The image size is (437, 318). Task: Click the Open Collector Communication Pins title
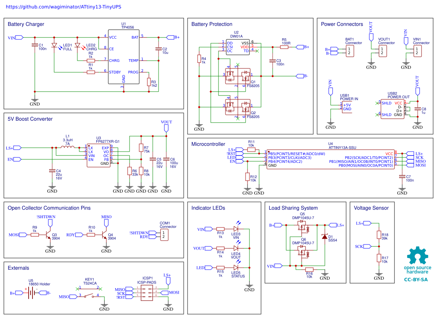49,208
